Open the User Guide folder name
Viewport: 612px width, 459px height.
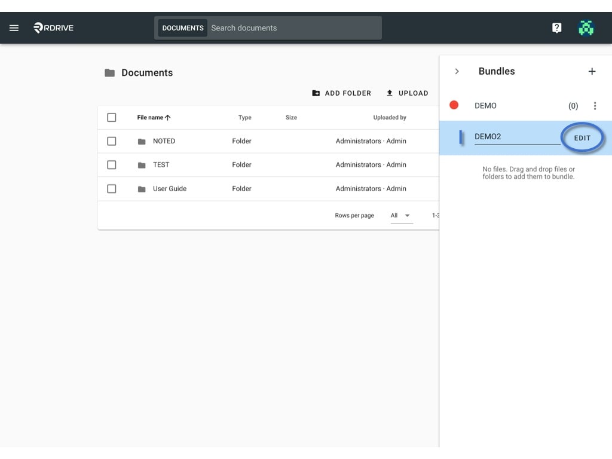[170, 188]
